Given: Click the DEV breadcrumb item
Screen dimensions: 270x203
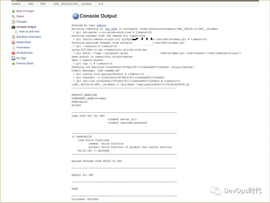Looking at the screenshot, I should (x=43, y=4).
